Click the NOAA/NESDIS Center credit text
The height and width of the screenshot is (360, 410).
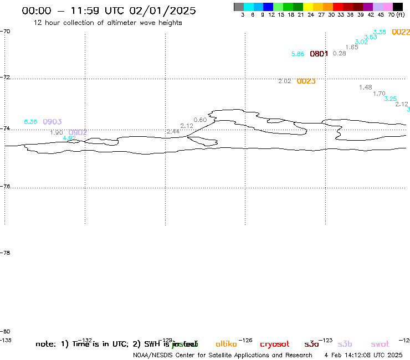coord(223,356)
